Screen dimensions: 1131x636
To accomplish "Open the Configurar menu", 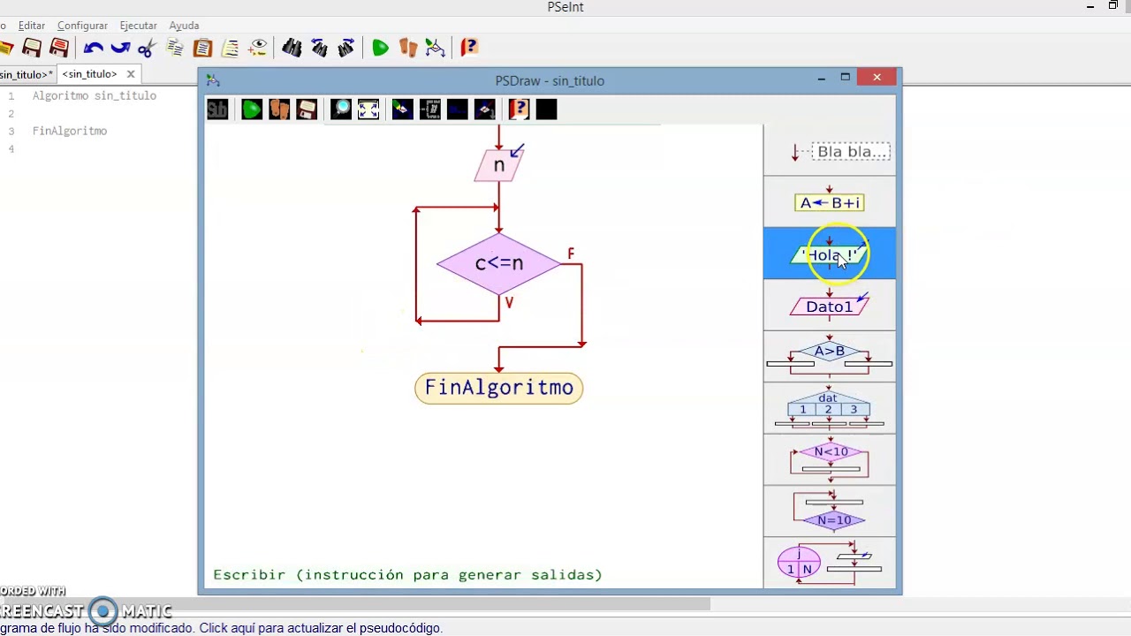I will coord(82,26).
